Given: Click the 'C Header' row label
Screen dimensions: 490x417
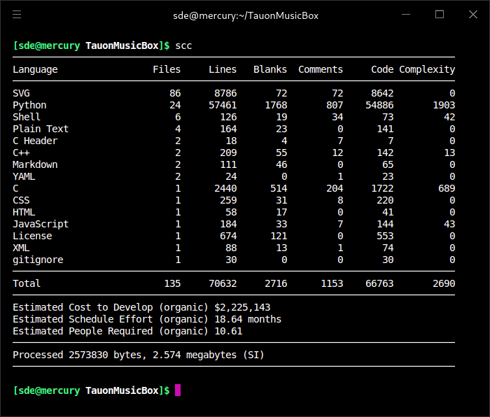Looking at the screenshot, I should (x=35, y=141).
